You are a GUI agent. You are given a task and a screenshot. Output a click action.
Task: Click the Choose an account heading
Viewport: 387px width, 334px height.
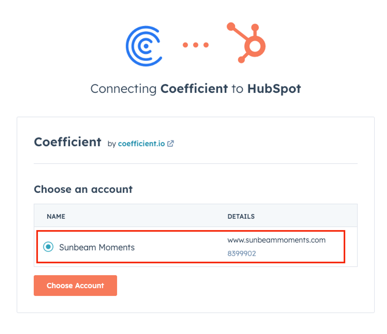coord(83,189)
